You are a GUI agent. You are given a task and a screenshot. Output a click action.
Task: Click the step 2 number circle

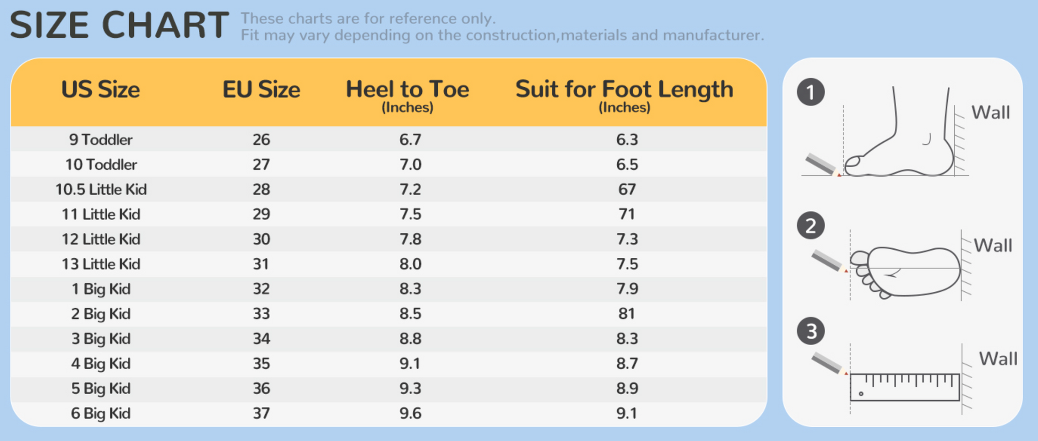(810, 226)
